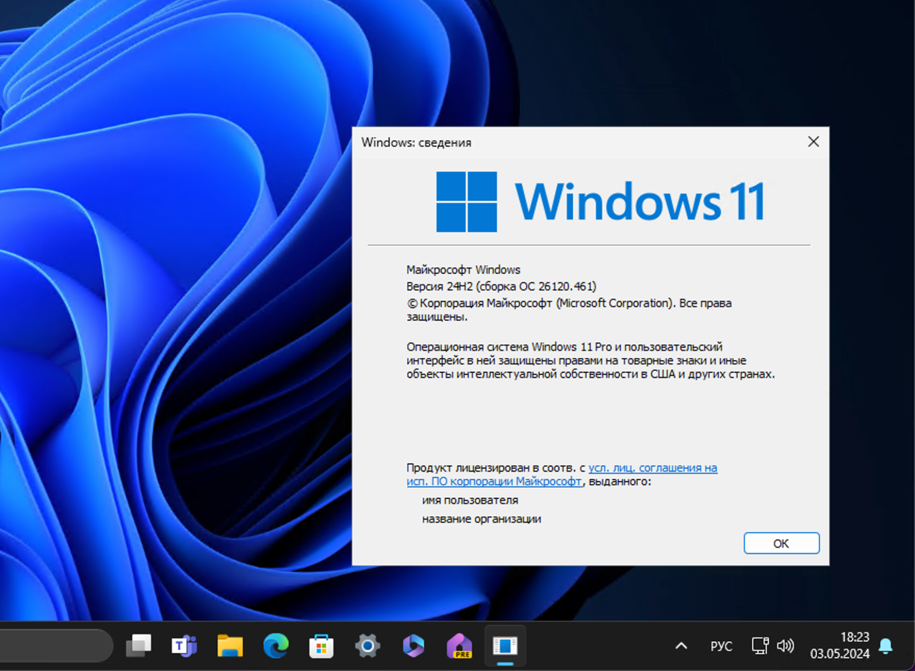Click the усл. лиц. соглашения hyperlink

(x=651, y=468)
